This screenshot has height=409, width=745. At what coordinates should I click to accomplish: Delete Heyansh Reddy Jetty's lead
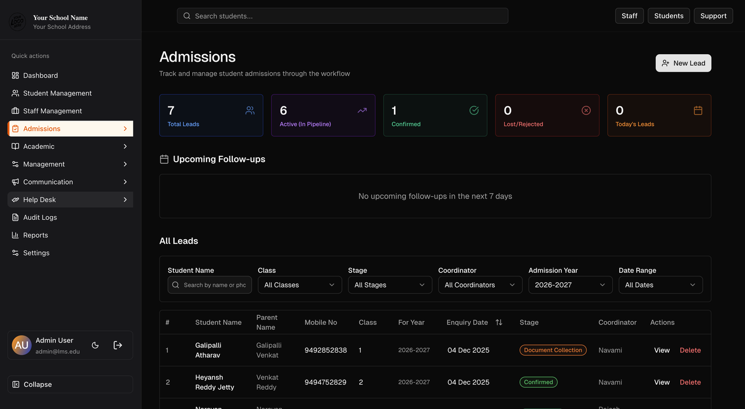(690, 382)
